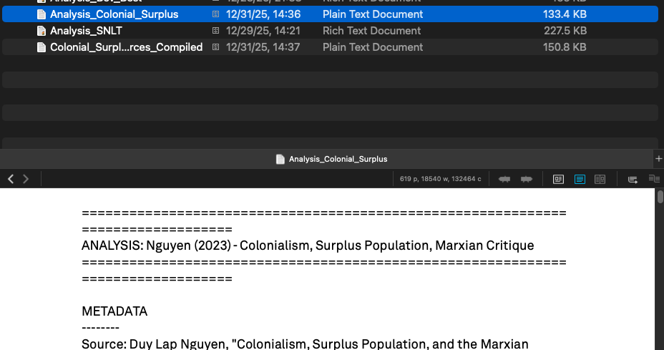Click the status icon beside Colonial_Surpl...rces_Compiled
Screen dimensions: 664x350
[x=215, y=47]
